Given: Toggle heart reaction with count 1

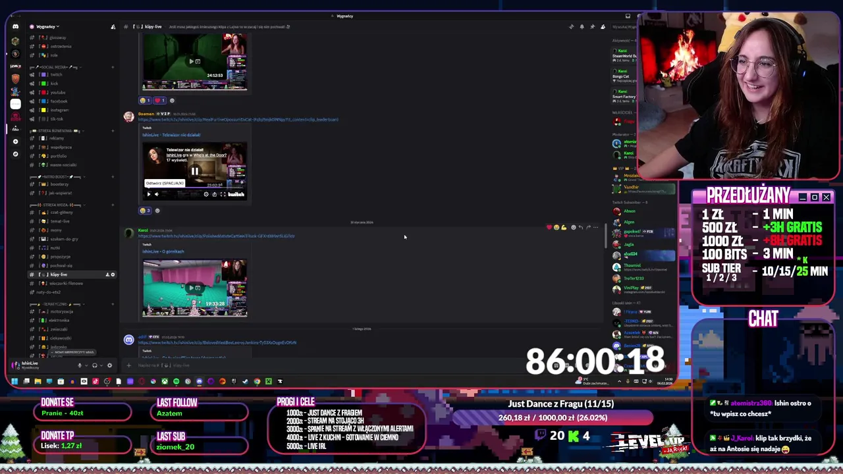Looking at the screenshot, I should point(160,101).
